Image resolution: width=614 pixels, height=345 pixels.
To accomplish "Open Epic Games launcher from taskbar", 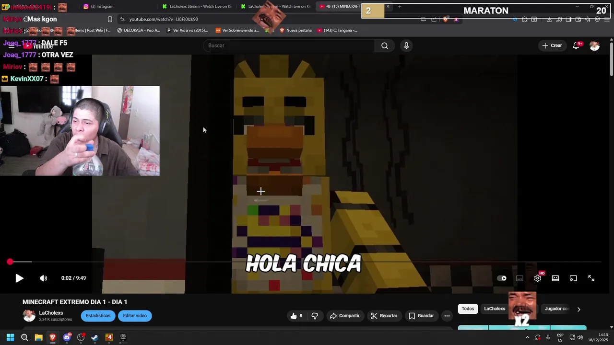I will tap(123, 337).
